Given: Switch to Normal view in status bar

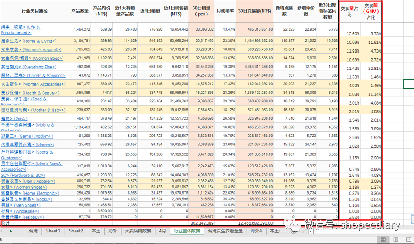Looking at the screenshot, I should (383, 239).
